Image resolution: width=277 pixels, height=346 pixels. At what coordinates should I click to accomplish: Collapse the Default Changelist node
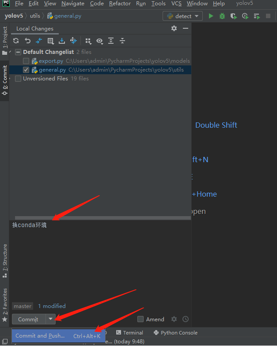pyautogui.click(x=11, y=52)
